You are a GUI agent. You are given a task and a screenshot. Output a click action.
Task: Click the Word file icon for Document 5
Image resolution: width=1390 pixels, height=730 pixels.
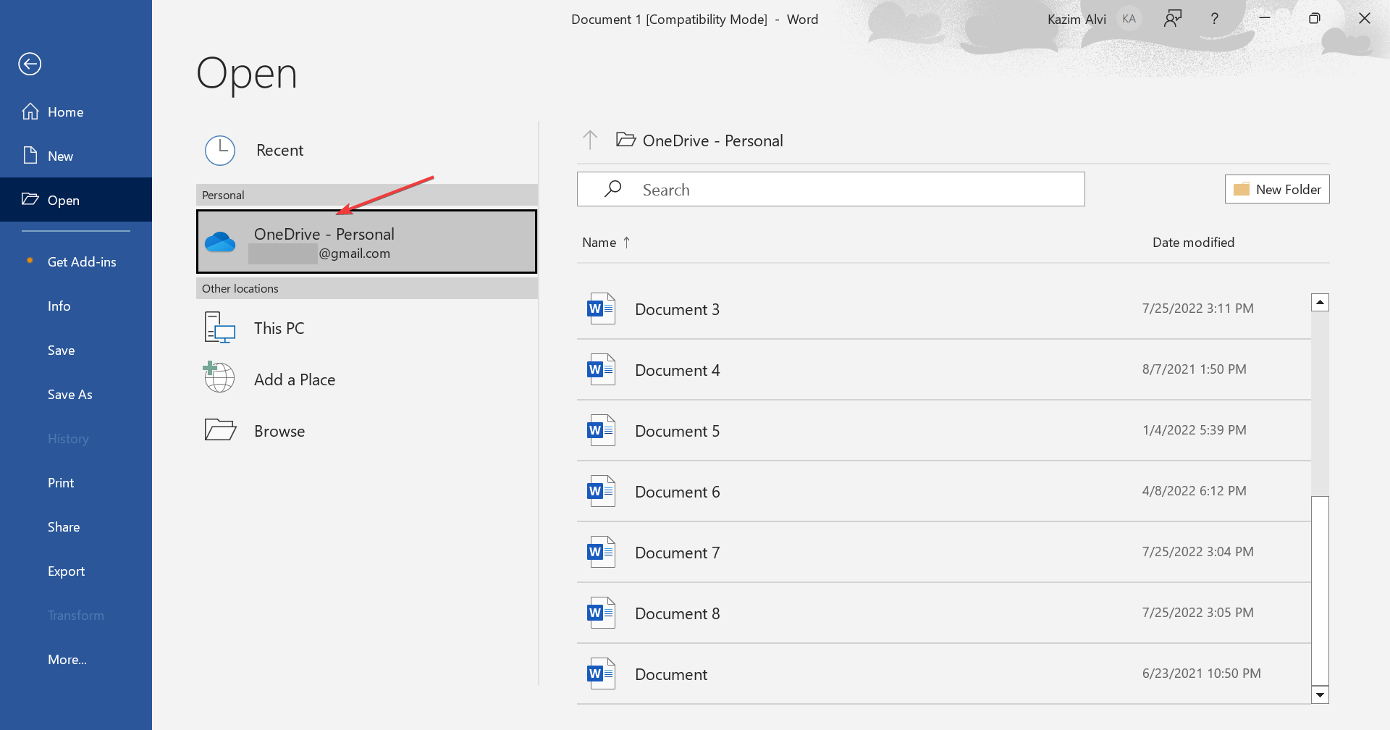[x=601, y=430]
